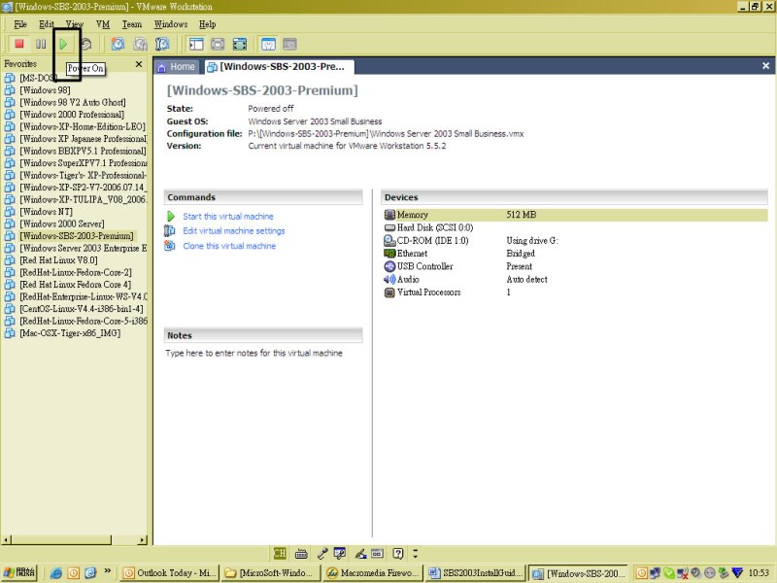
Task: Select the Windows-SBS-2003-Pre... tab
Action: point(279,67)
